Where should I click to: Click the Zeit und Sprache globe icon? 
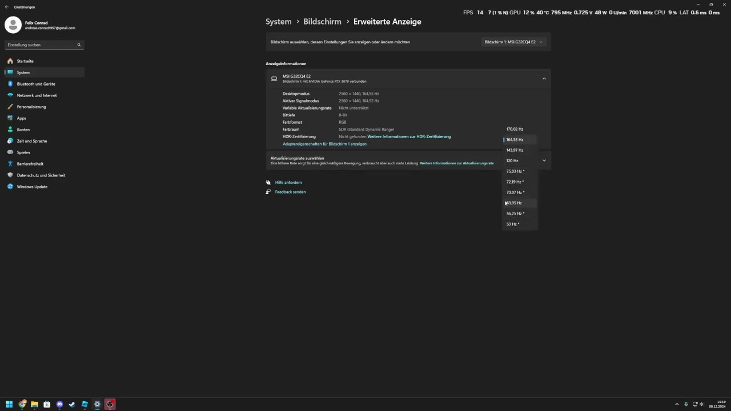(x=10, y=141)
